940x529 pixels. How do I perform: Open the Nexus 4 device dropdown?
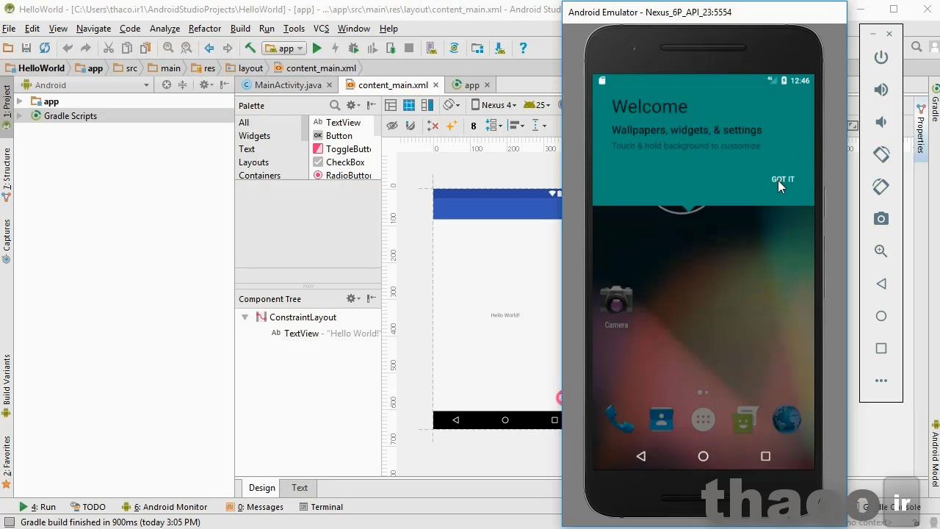(x=493, y=105)
